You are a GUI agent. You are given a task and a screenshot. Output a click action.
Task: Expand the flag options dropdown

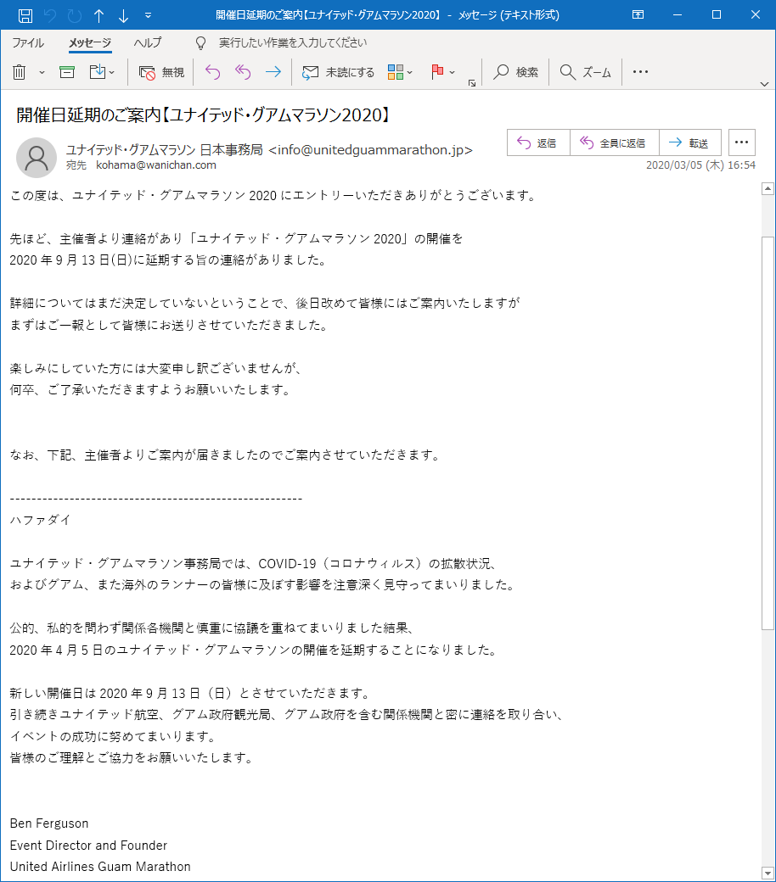point(452,72)
